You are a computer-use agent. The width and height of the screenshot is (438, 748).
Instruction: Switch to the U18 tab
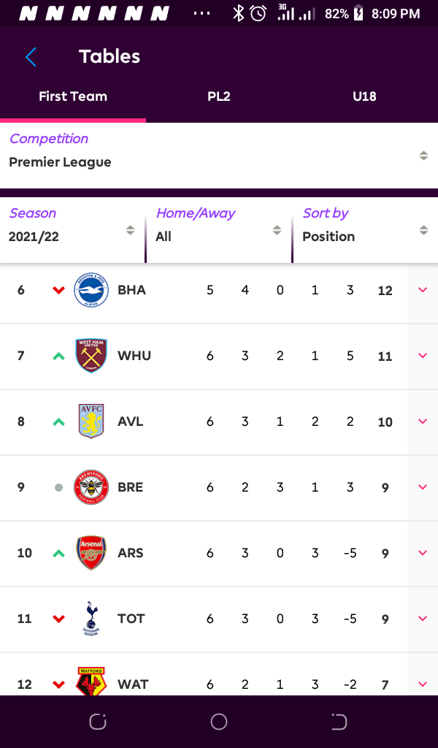pyautogui.click(x=364, y=96)
